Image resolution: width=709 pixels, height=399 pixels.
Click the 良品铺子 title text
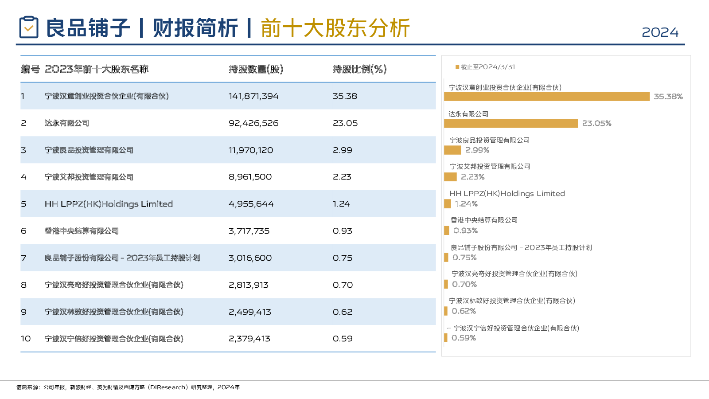pyautogui.click(x=88, y=28)
